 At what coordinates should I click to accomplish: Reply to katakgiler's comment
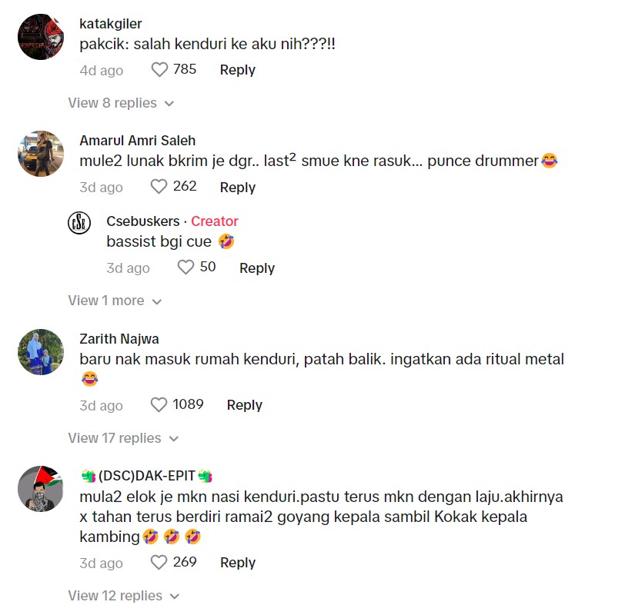coord(238,70)
